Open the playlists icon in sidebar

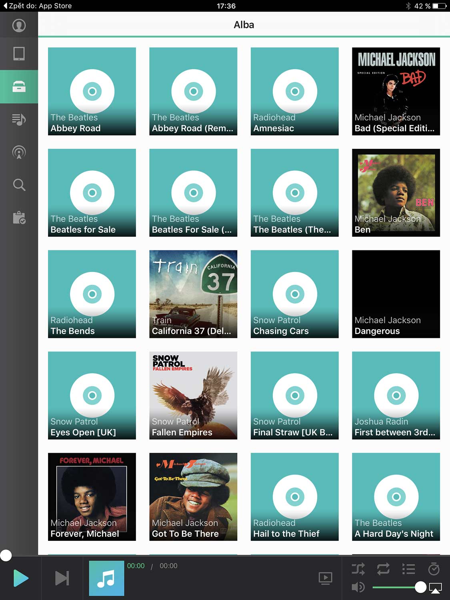(19, 119)
